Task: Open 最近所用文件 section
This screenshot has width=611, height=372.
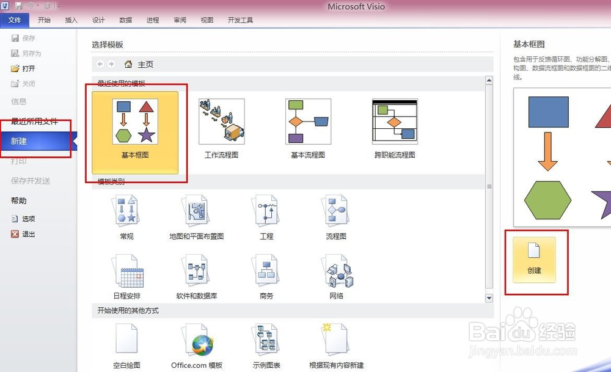Action: [34, 122]
